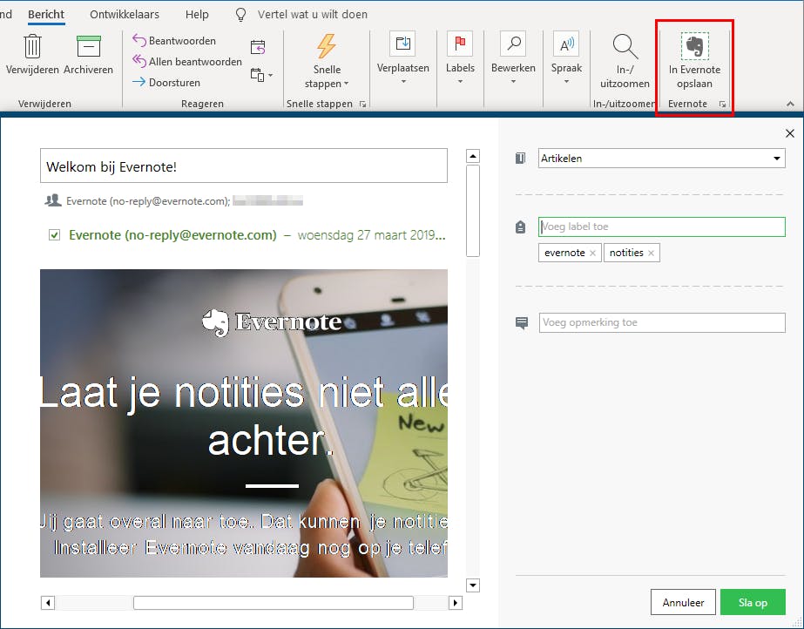Open the more reply actions dropdown icon
The height and width of the screenshot is (629, 804).
261,75
